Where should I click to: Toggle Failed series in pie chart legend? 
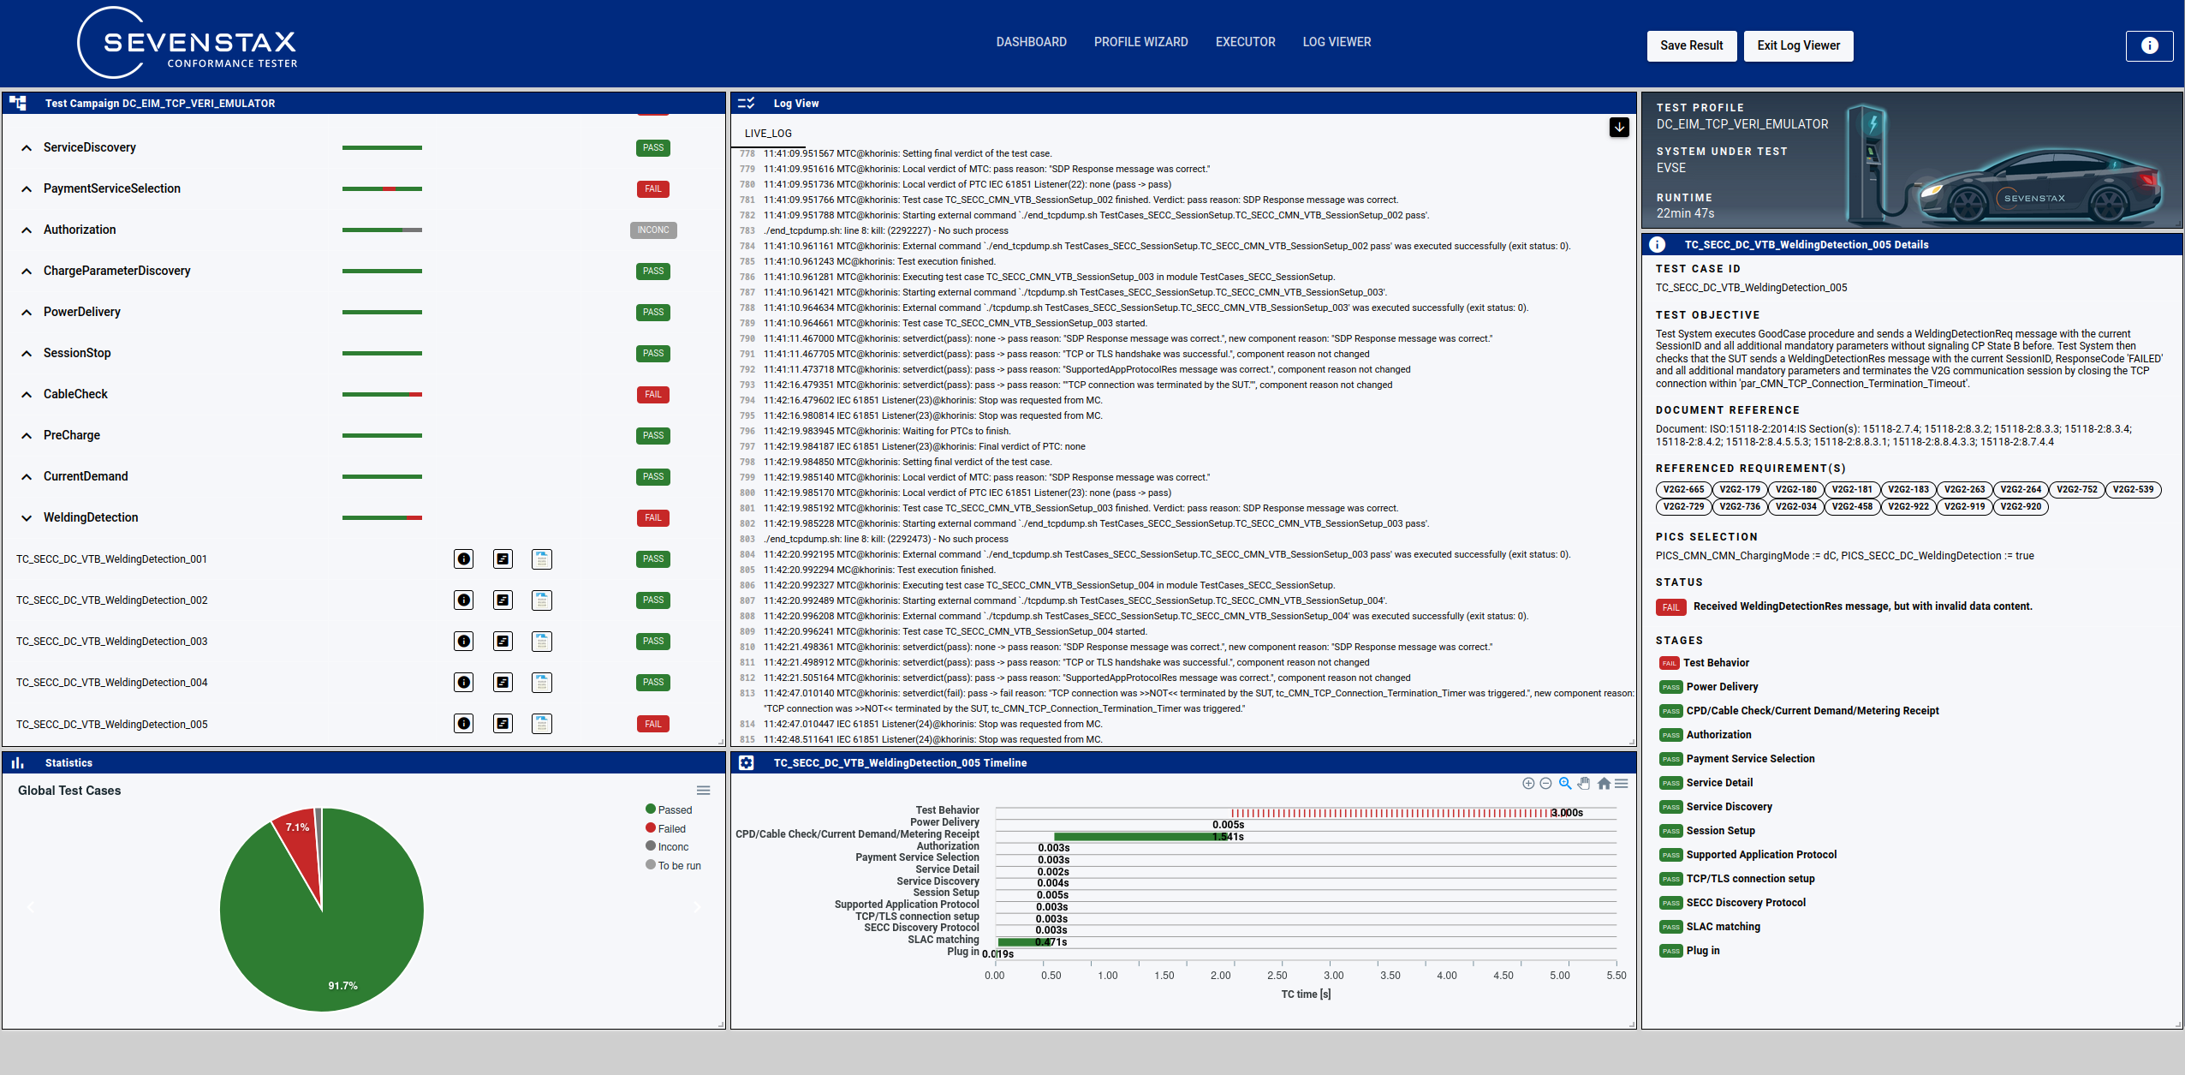pos(670,828)
